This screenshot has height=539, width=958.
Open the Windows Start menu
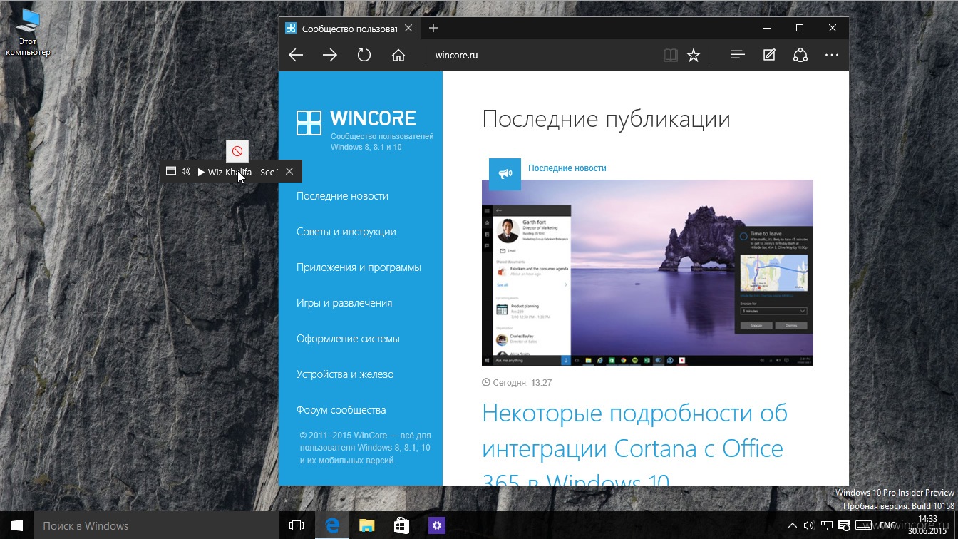[x=17, y=525]
